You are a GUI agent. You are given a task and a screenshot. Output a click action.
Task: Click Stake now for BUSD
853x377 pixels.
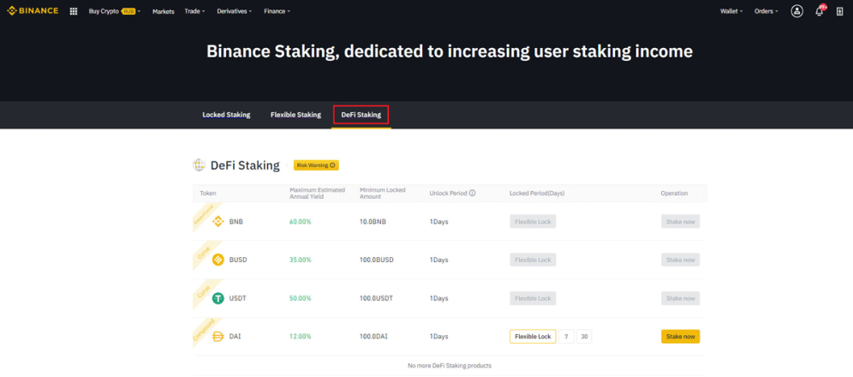click(x=681, y=260)
